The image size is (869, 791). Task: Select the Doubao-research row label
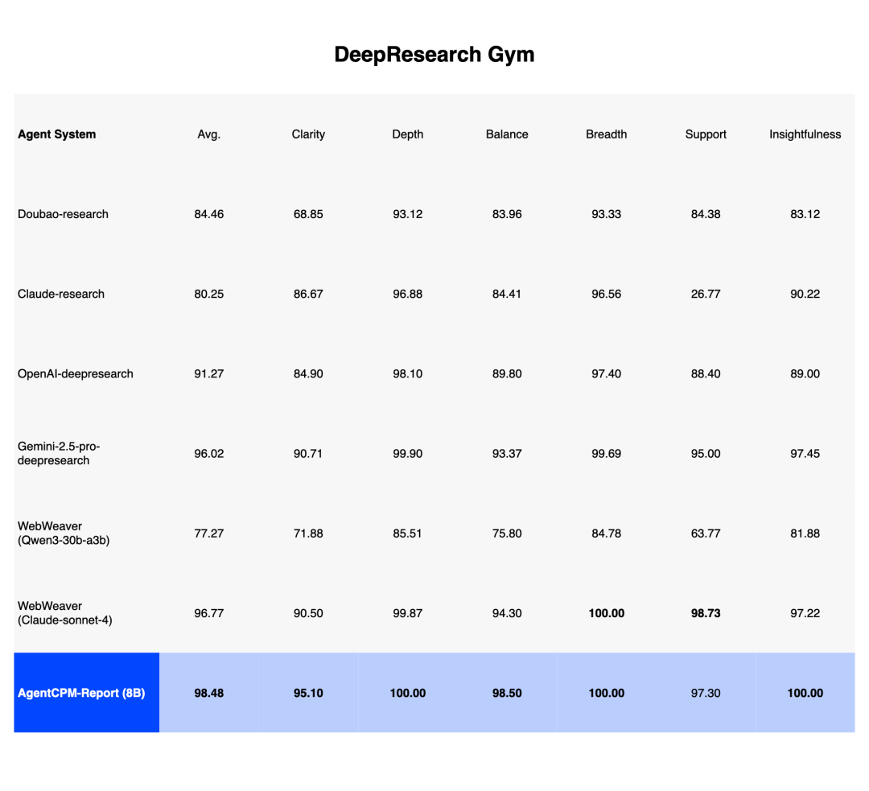click(x=63, y=214)
